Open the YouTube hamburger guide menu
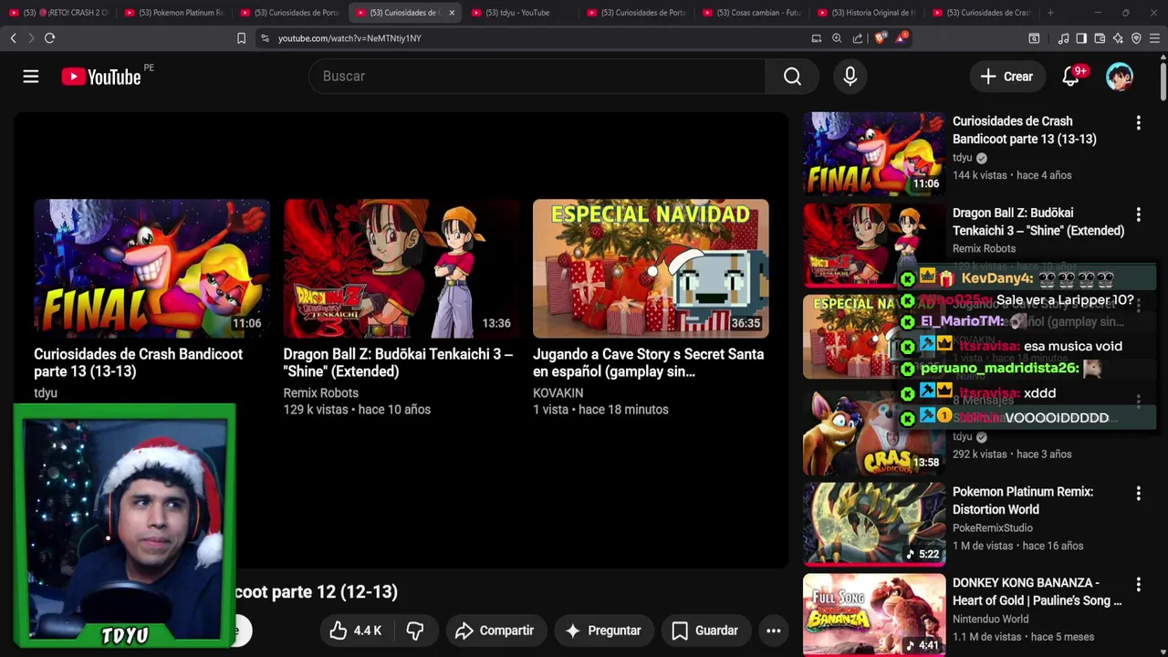This screenshot has height=657, width=1168. tap(31, 77)
